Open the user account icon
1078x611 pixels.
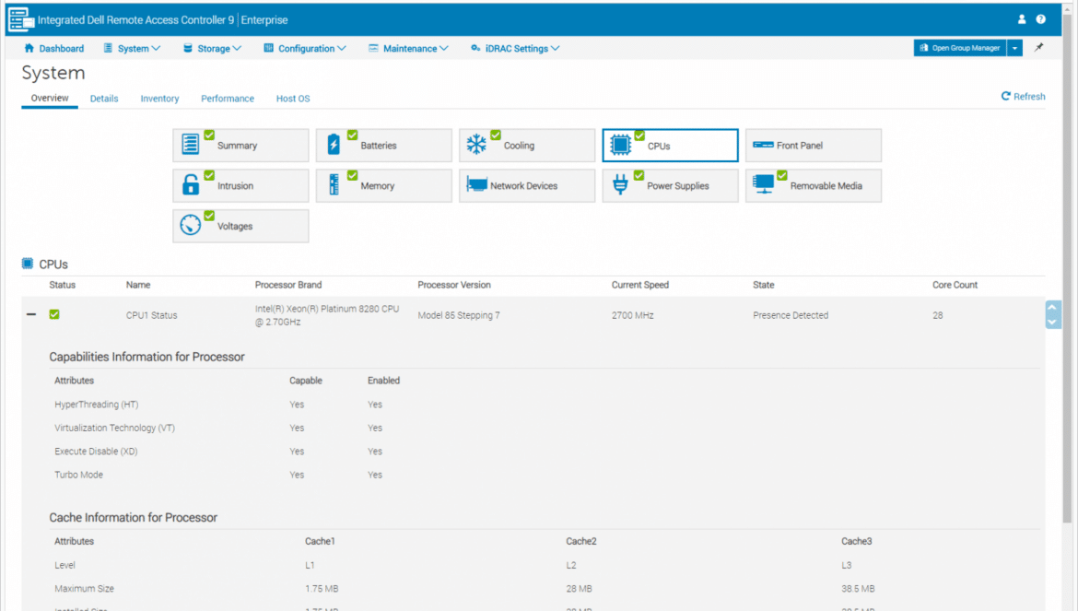tap(1022, 19)
